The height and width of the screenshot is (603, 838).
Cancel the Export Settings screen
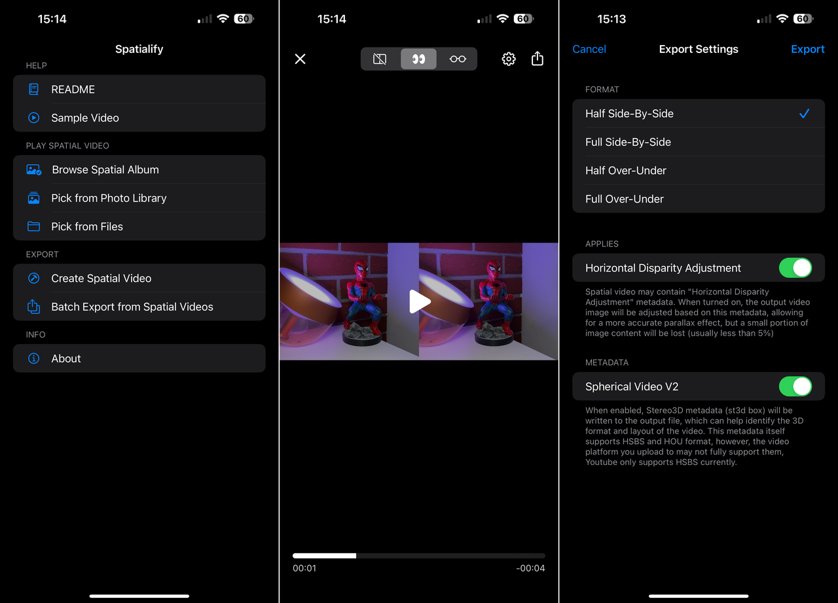click(589, 49)
